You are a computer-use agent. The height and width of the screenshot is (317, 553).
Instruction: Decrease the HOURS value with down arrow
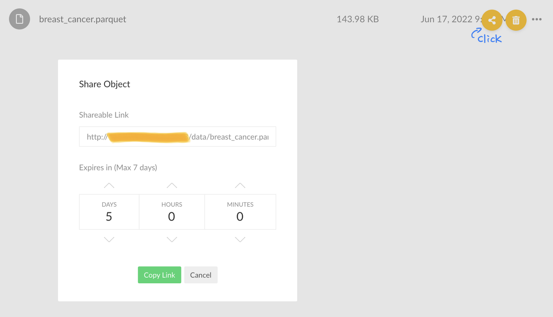(x=172, y=239)
